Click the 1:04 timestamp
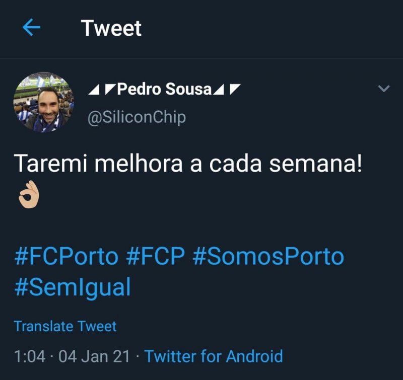This screenshot has width=403, height=380. click(30, 356)
